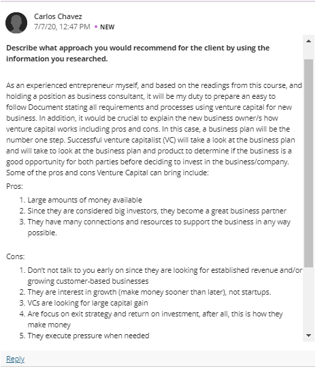Screen dimensions: 326x371
Task: Click the purple dot beside NEW
Action: pos(96,27)
